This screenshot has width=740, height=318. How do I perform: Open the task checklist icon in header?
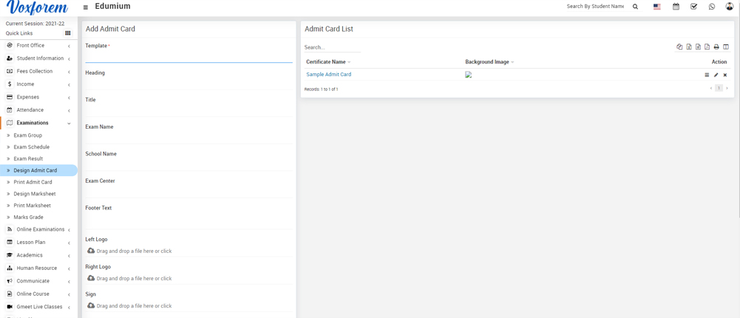pyautogui.click(x=693, y=7)
